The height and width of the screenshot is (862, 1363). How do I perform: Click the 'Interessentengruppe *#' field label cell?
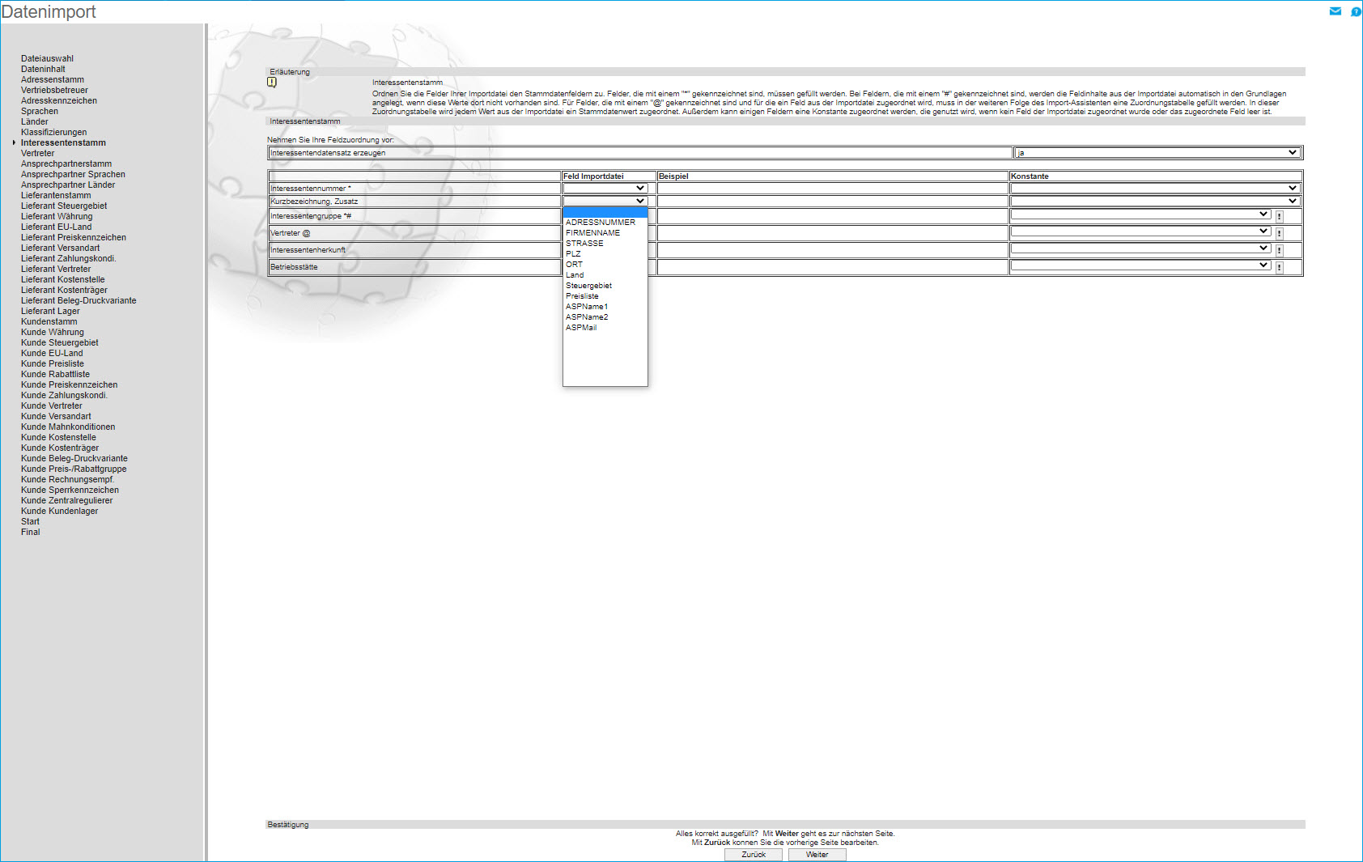414,216
